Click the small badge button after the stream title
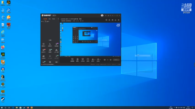The height and width of the screenshot is (109, 195). click(x=80, y=19)
